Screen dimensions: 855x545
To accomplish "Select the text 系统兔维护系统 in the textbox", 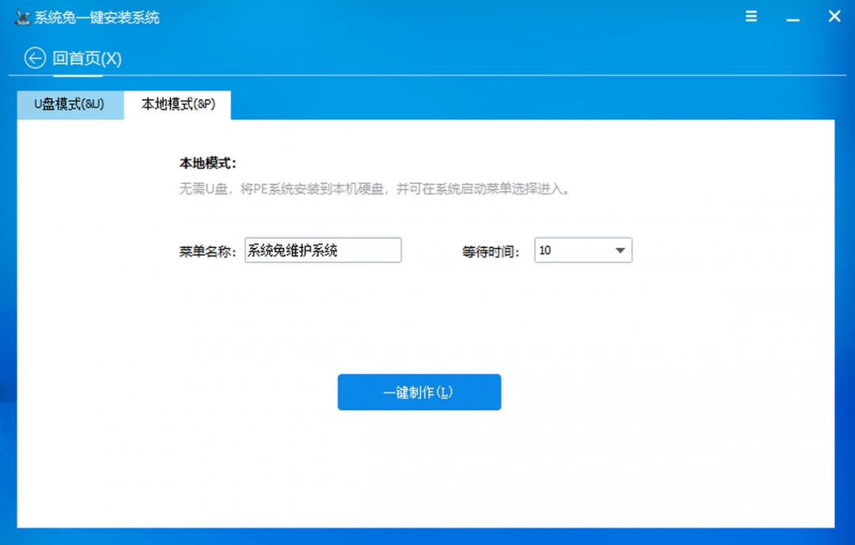I will [x=293, y=250].
